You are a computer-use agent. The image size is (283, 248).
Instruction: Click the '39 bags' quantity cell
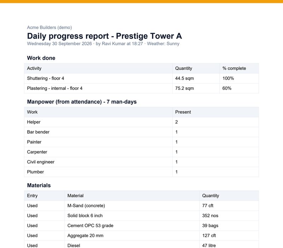(229, 226)
